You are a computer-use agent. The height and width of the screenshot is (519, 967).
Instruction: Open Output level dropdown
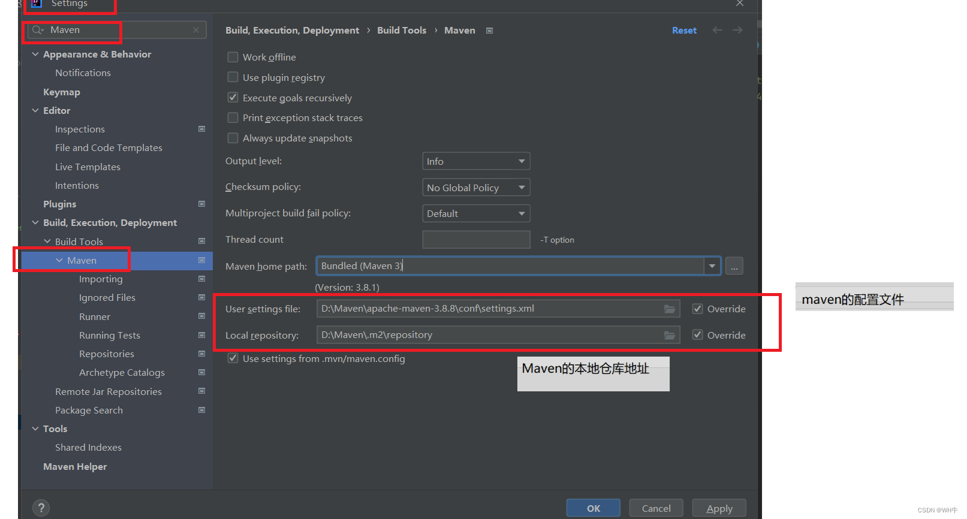(476, 161)
